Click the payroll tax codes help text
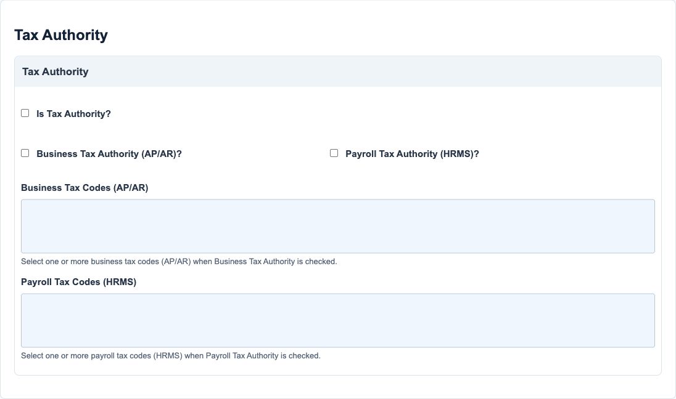 tap(171, 355)
